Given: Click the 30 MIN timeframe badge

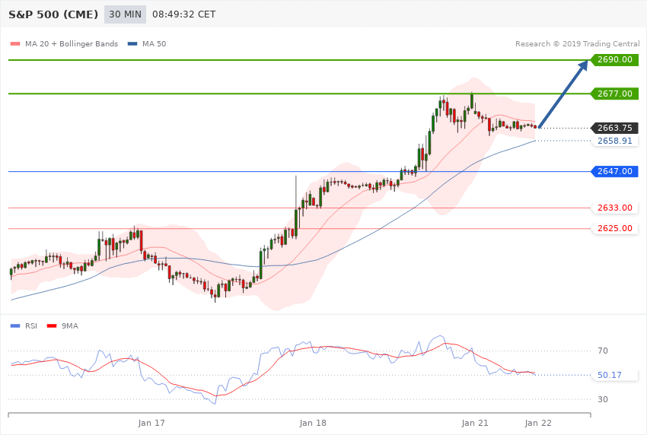Looking at the screenshot, I should (125, 14).
